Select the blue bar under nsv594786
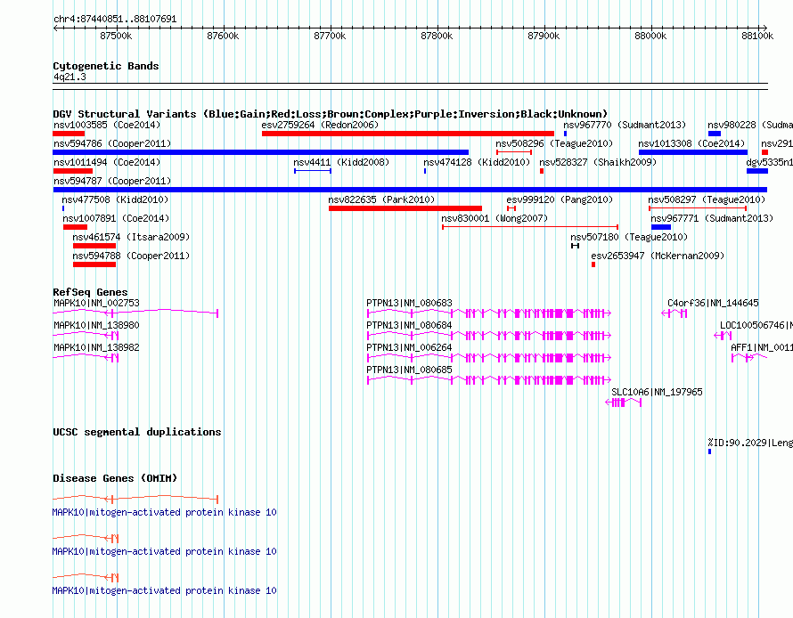Screen dimensions: 793x618 [x=260, y=152]
